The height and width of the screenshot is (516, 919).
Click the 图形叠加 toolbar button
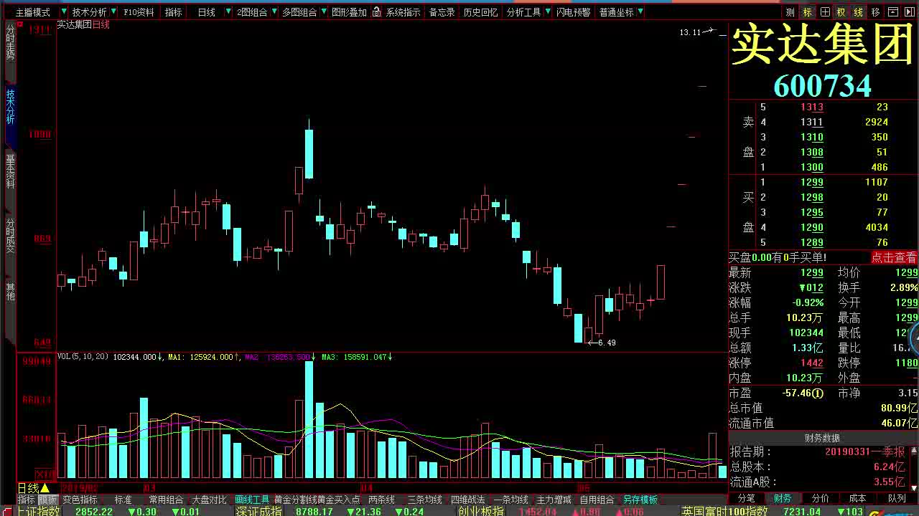point(348,12)
